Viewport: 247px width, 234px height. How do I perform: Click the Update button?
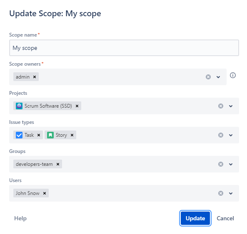coord(195,218)
